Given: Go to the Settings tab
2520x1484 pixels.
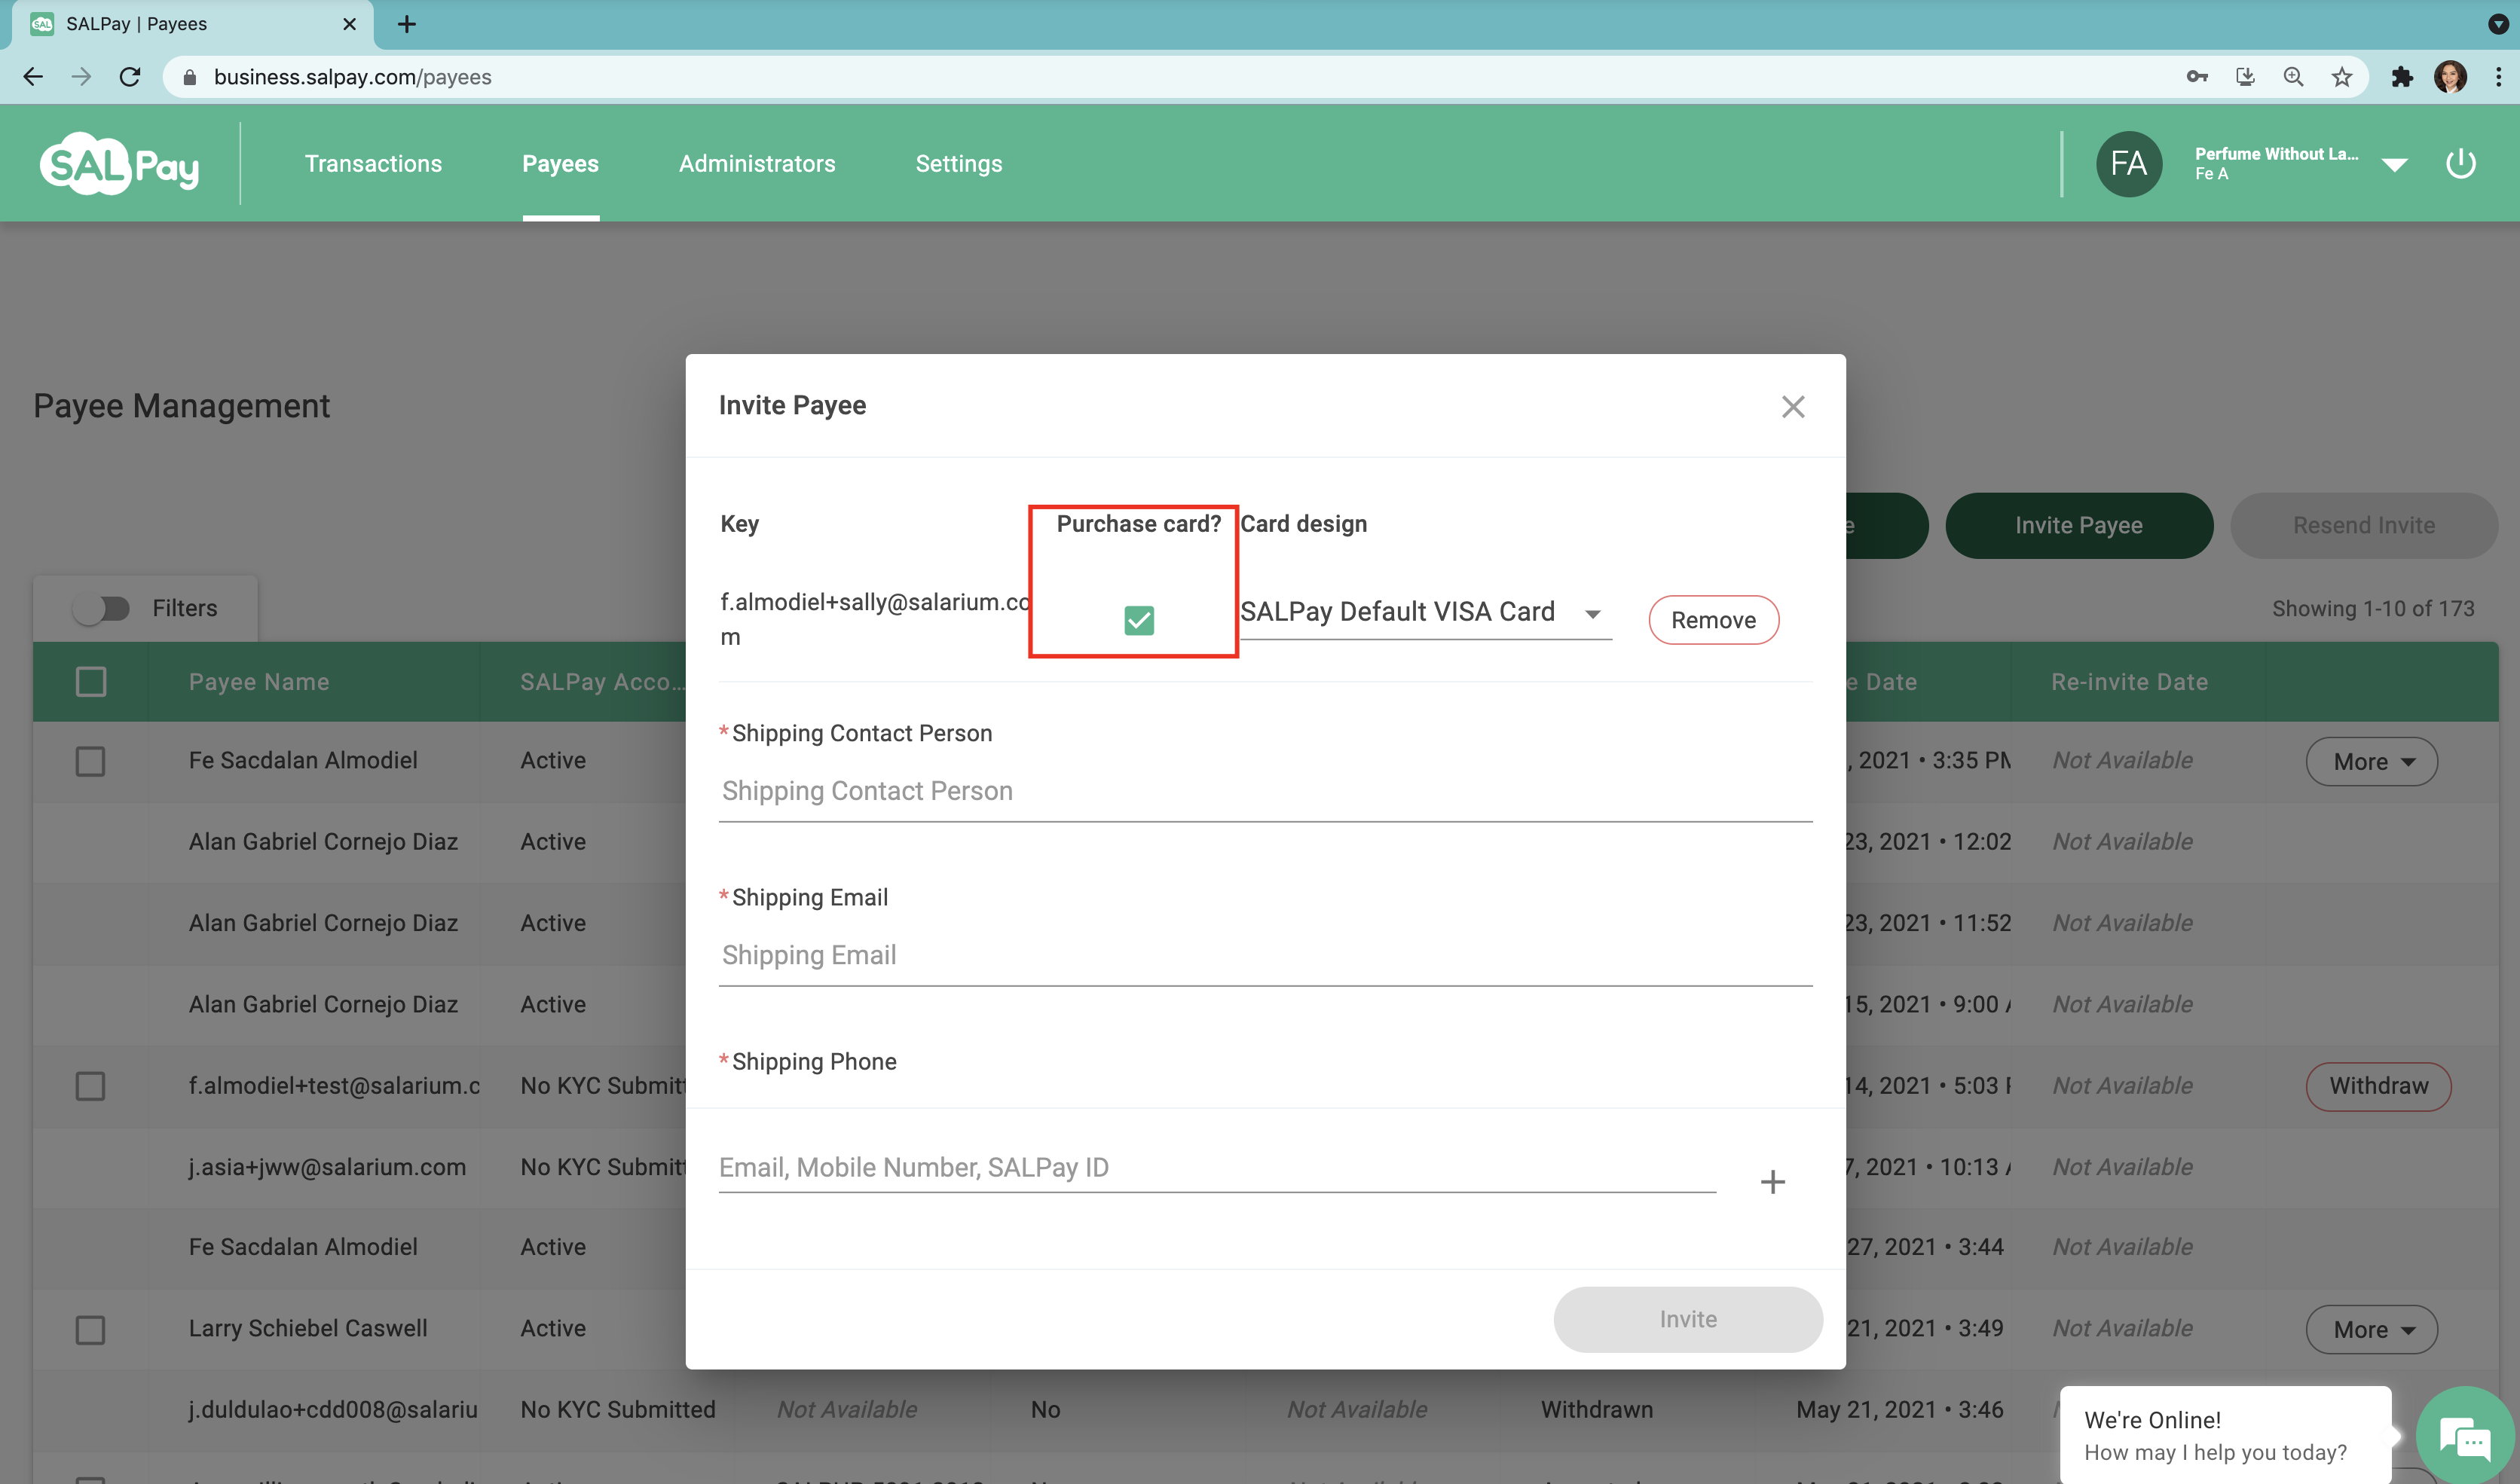Looking at the screenshot, I should 959,164.
